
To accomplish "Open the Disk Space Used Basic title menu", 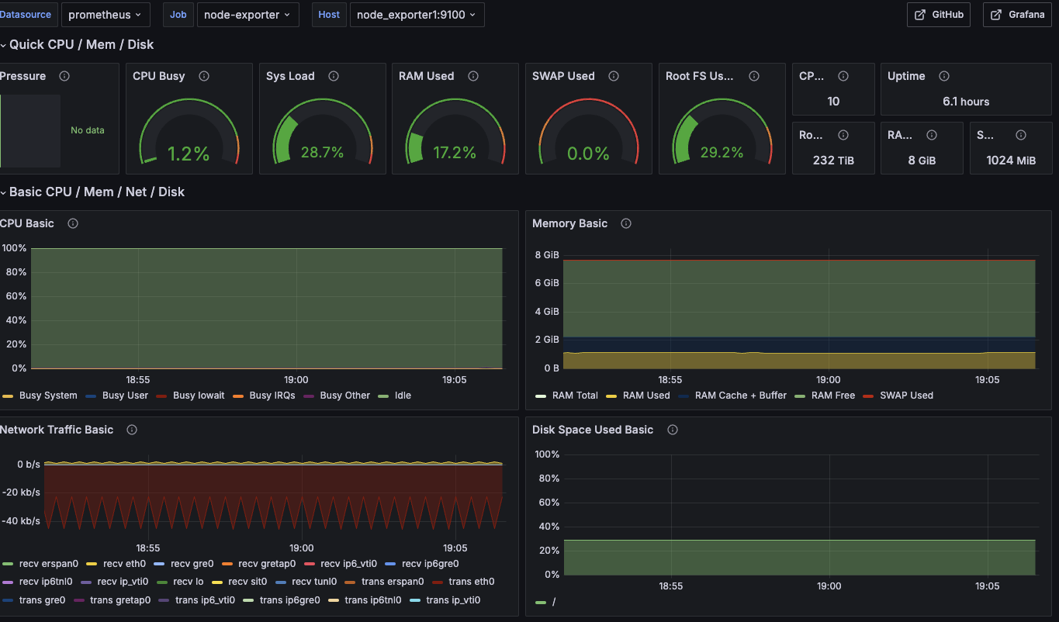I will pos(593,430).
